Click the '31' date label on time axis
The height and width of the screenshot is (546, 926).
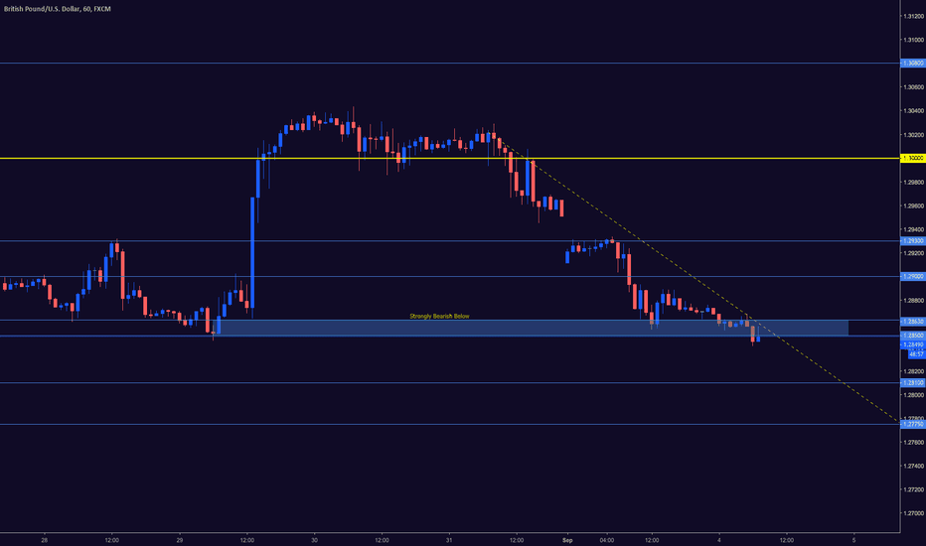click(x=449, y=540)
